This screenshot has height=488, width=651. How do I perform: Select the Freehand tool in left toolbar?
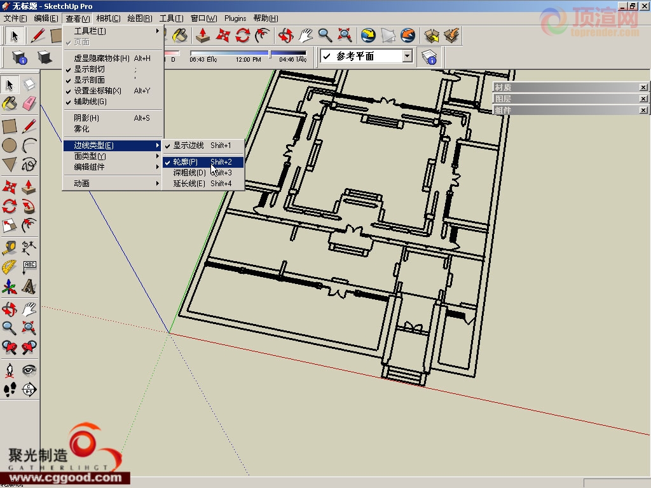(x=29, y=165)
